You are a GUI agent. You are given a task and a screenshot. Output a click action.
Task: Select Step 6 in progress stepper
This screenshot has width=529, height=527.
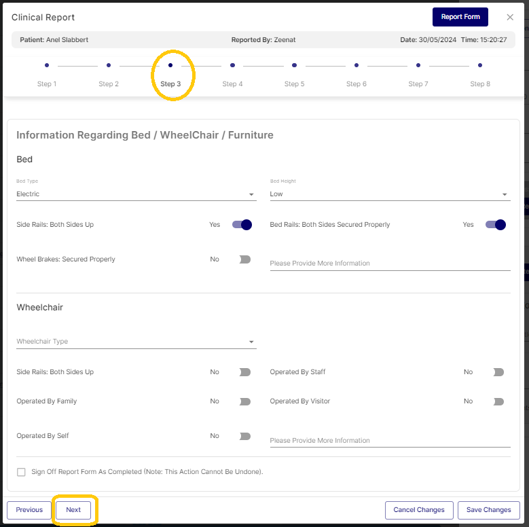357,66
